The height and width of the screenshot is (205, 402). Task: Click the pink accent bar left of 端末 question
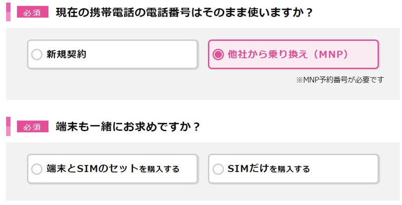tap(8, 126)
